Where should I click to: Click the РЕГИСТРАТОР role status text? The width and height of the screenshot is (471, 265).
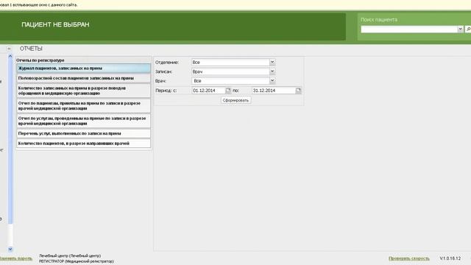click(77, 261)
